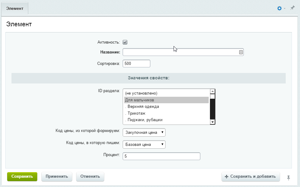The height and width of the screenshot is (187, 300).
Task: Open the Закупочная цена dropdown
Action: tap(144, 133)
